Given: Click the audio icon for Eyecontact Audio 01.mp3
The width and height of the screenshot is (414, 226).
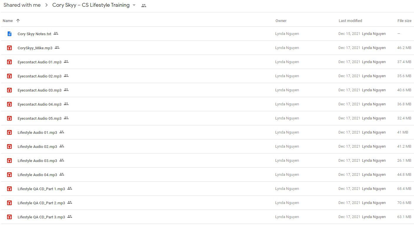Looking at the screenshot, I should [x=9, y=62].
